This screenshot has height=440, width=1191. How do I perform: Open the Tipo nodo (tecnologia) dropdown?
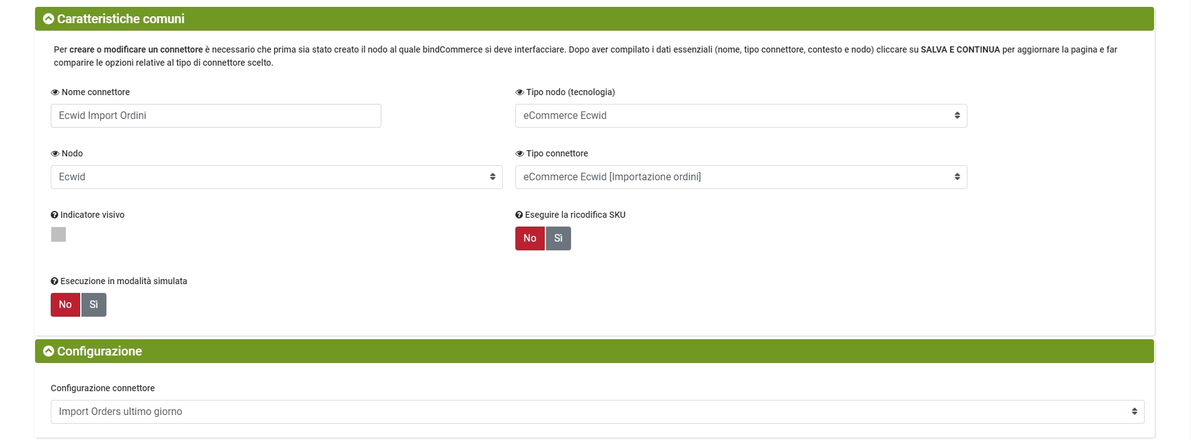[x=741, y=115]
